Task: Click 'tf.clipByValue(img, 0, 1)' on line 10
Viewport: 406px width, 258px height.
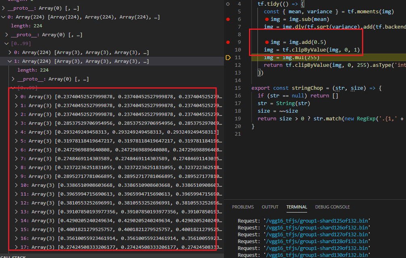Action: click(321, 50)
